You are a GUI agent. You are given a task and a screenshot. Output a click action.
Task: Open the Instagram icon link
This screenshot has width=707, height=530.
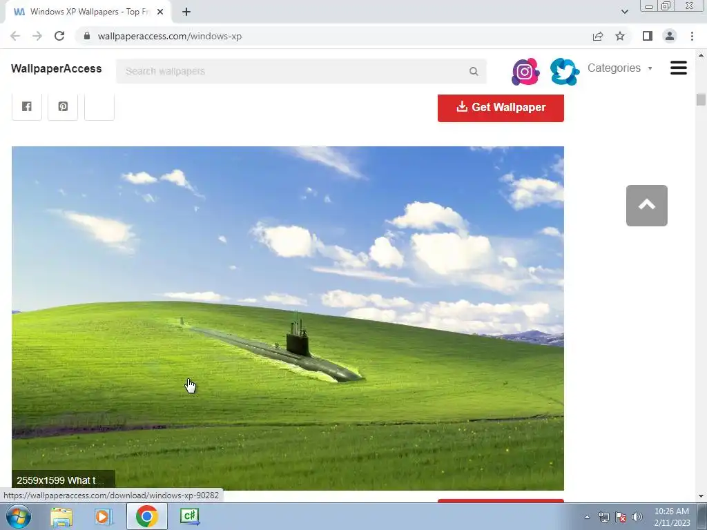(525, 71)
